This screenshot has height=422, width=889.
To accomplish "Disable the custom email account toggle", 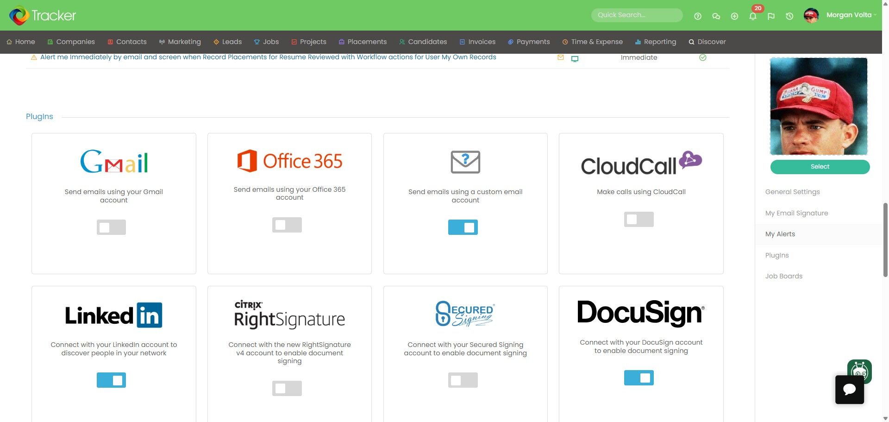I will point(463,227).
